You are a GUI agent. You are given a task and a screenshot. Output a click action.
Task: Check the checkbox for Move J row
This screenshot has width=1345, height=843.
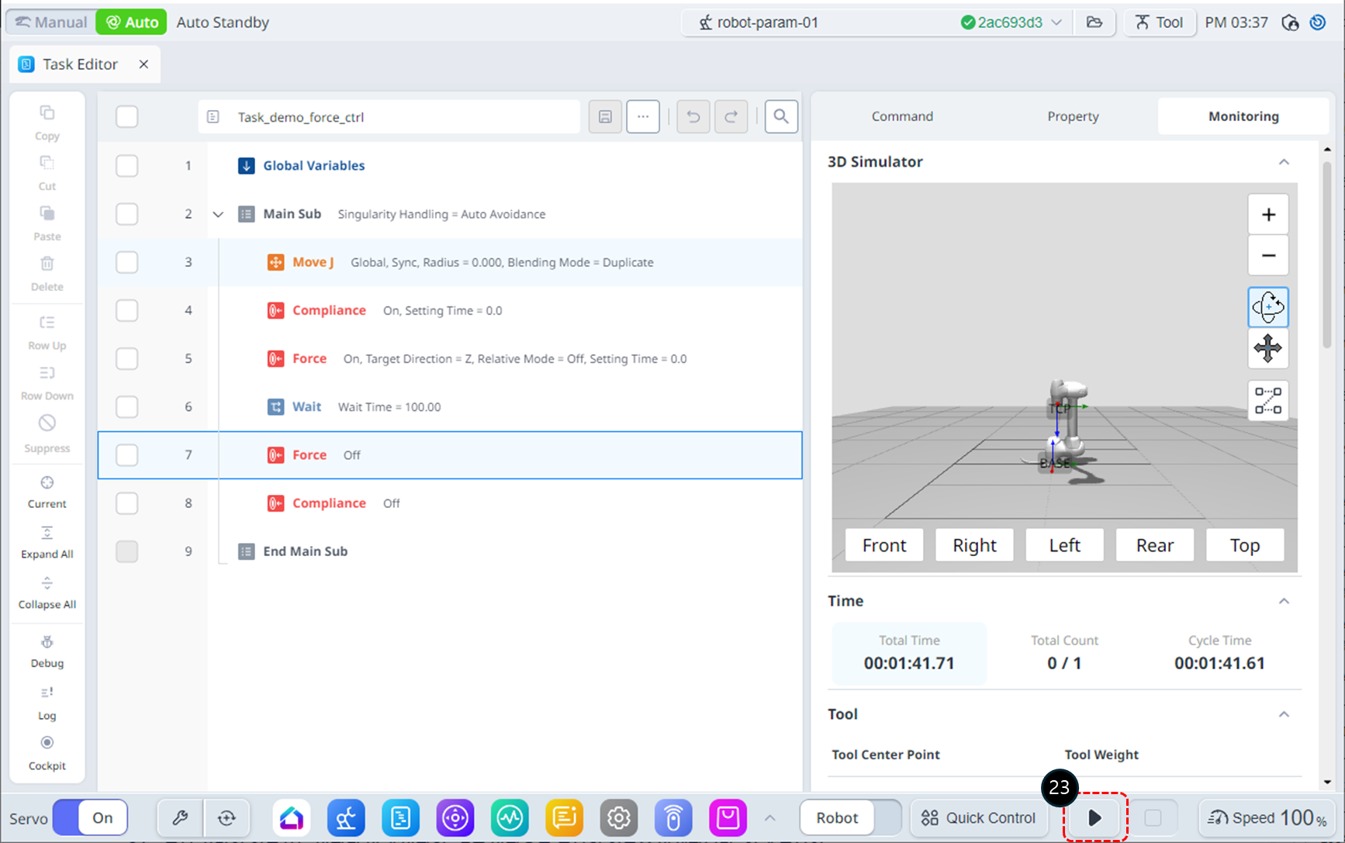tap(127, 262)
